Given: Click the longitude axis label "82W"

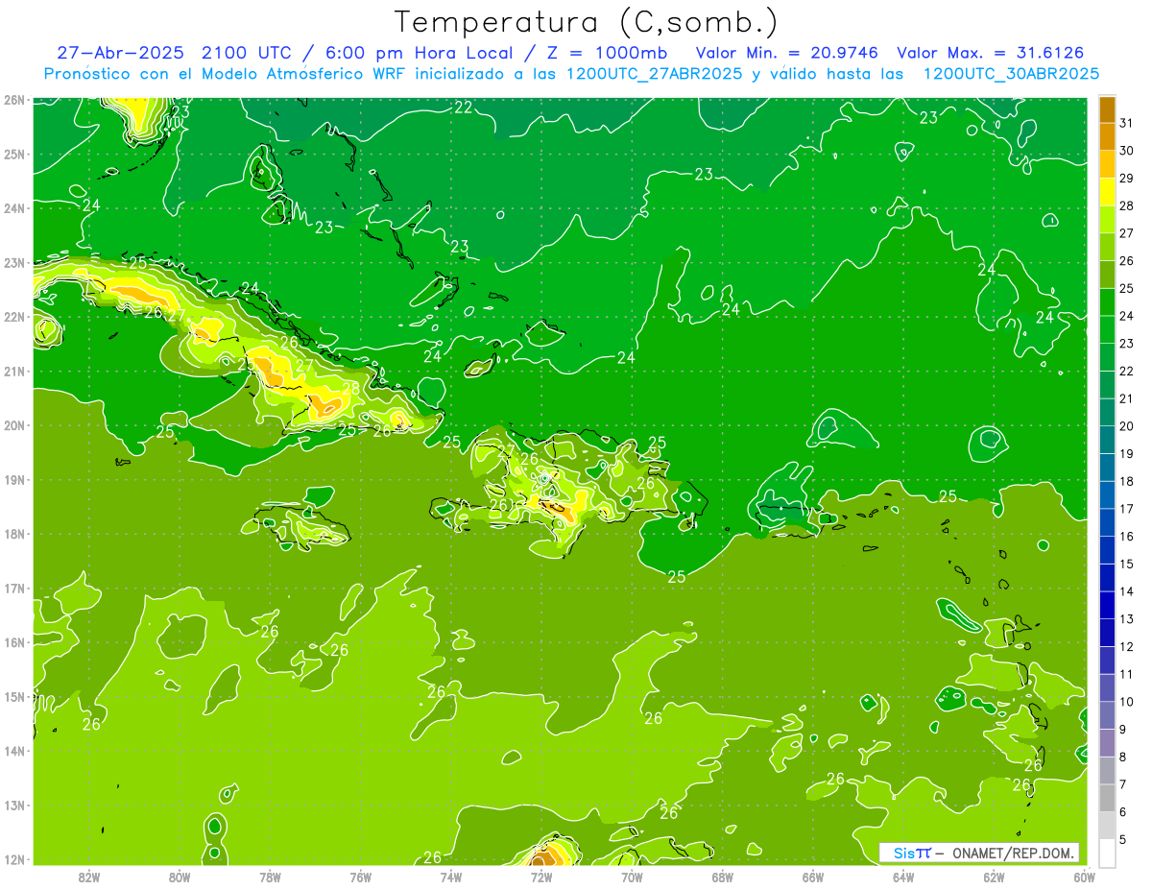Looking at the screenshot, I should coord(89,877).
